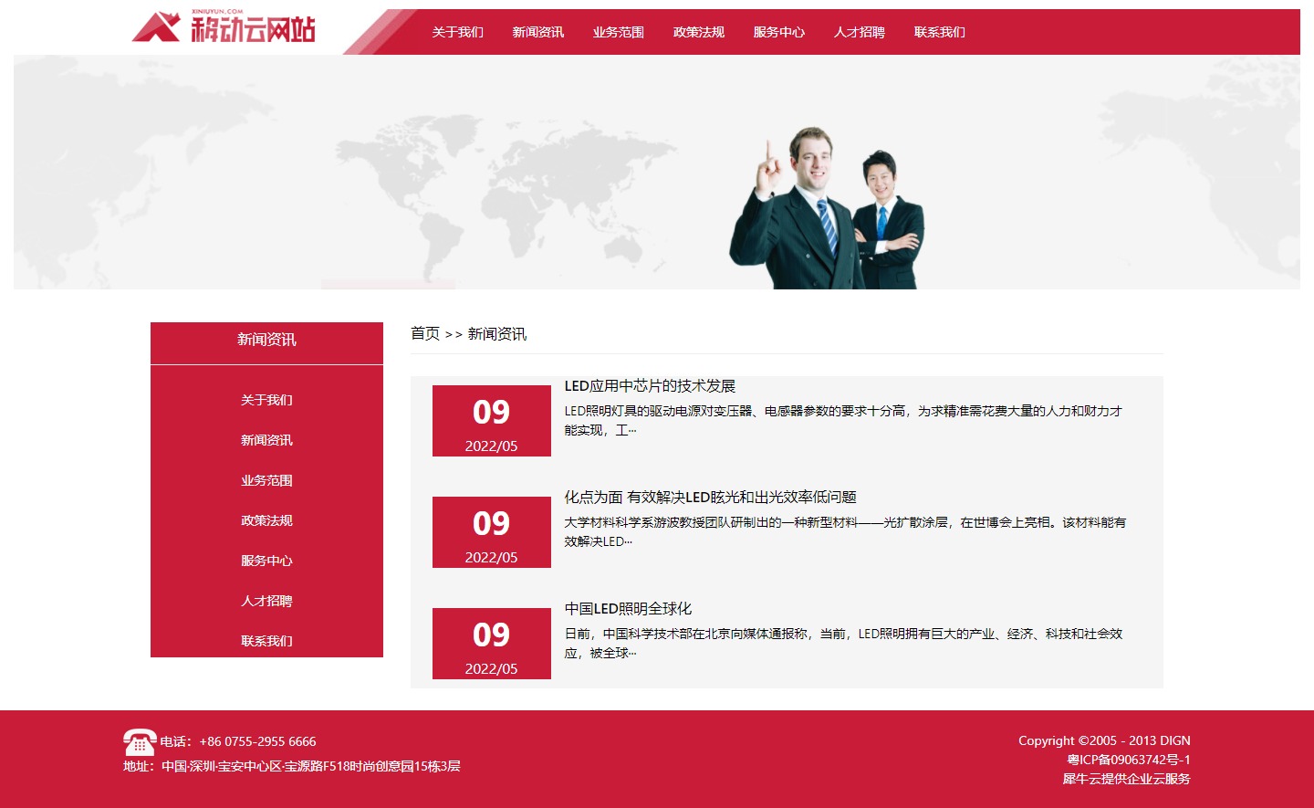Open article LED应用中芯片的技术发展
Screen dimensions: 1314x808
tap(650, 386)
